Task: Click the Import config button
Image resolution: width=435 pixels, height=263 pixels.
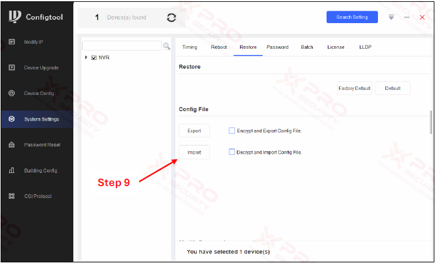Action: point(194,152)
